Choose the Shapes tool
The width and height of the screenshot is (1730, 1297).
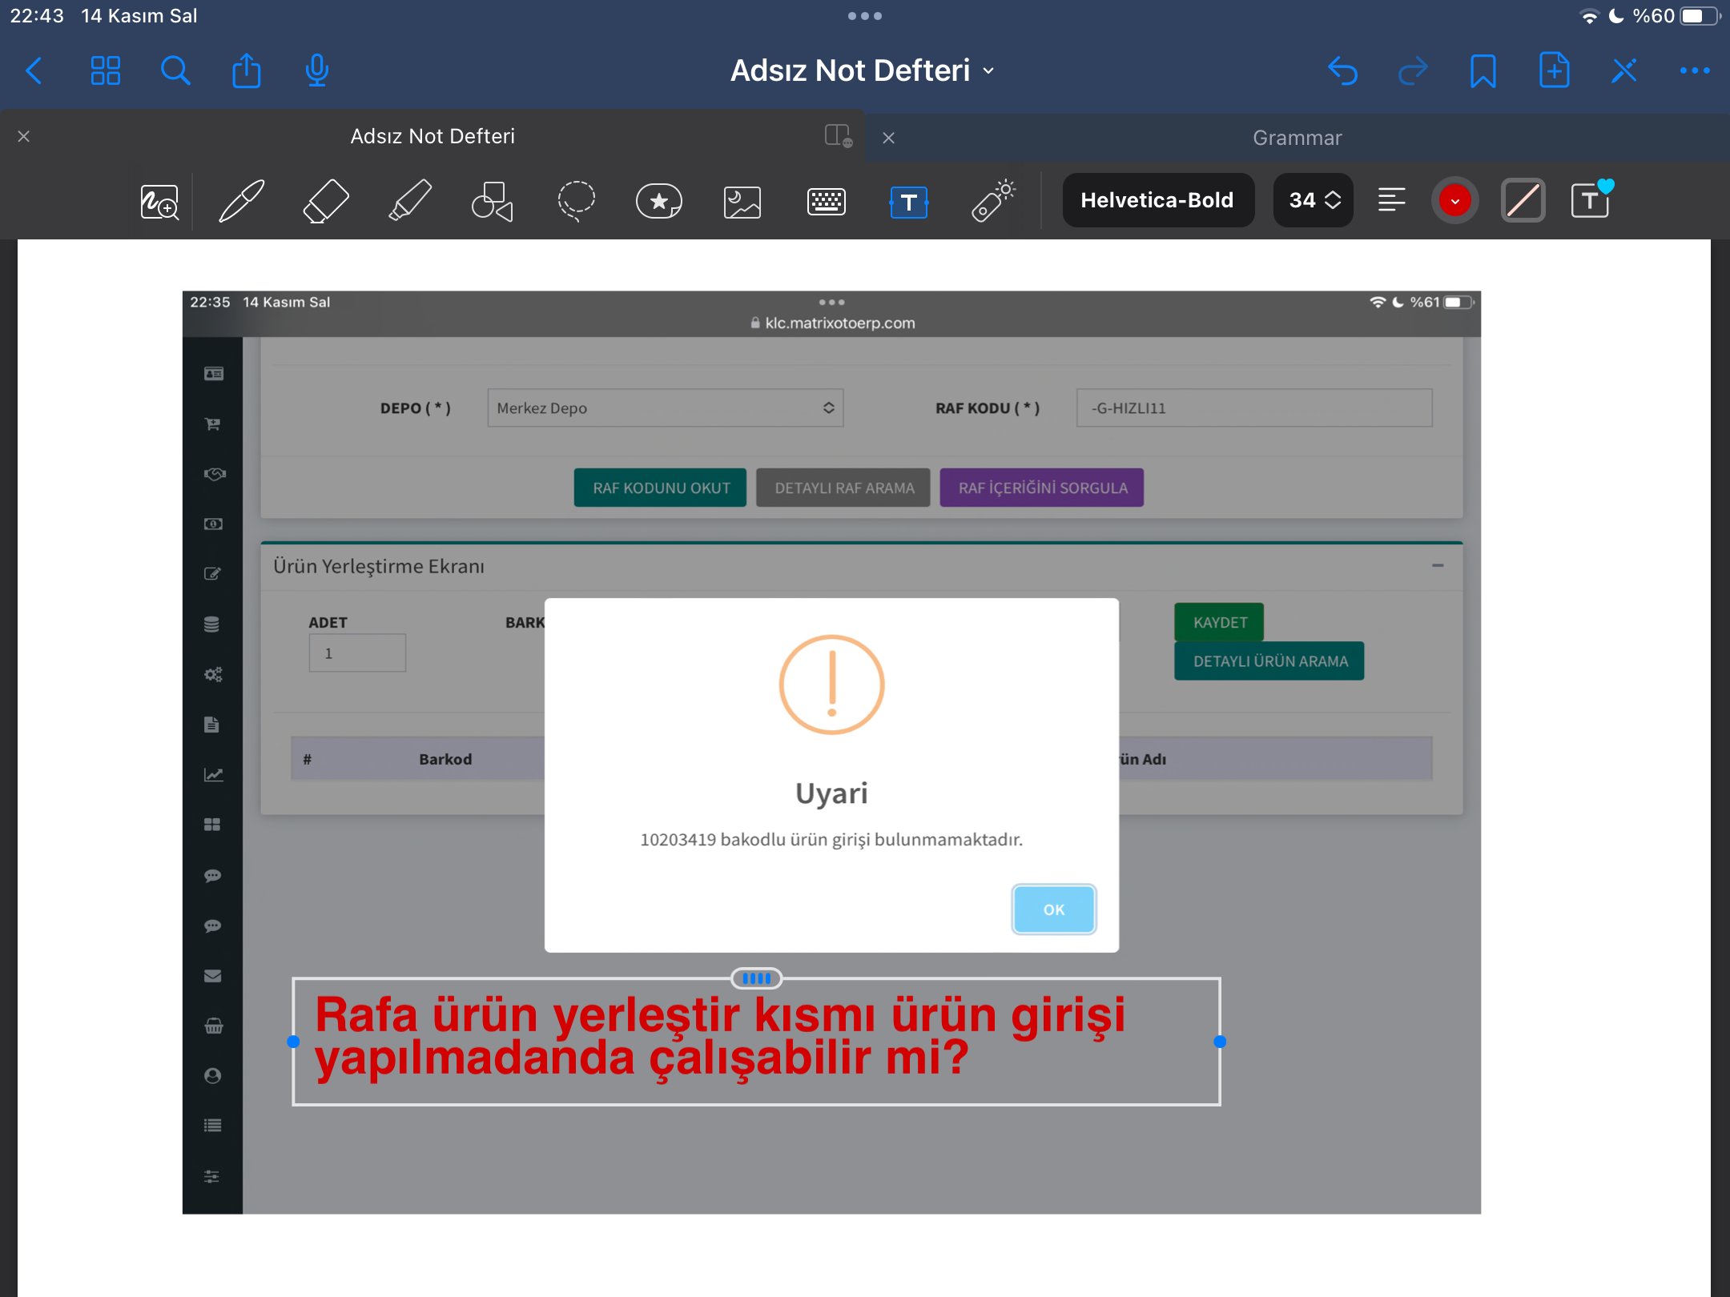click(492, 200)
